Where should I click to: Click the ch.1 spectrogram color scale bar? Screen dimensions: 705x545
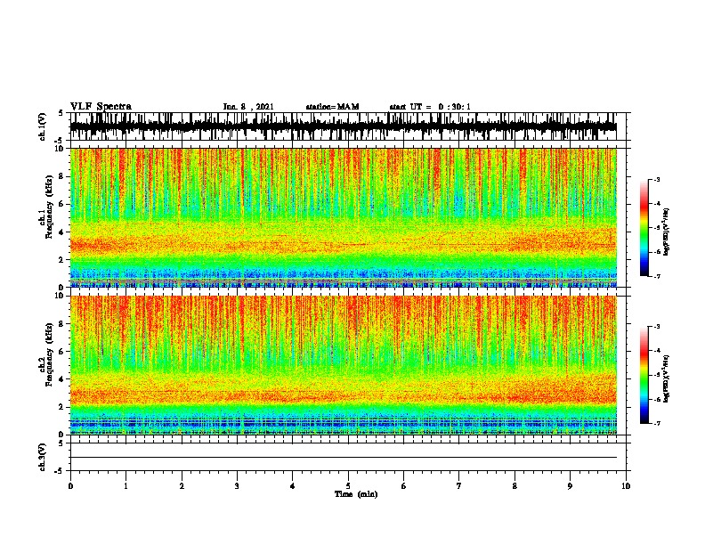[644, 228]
